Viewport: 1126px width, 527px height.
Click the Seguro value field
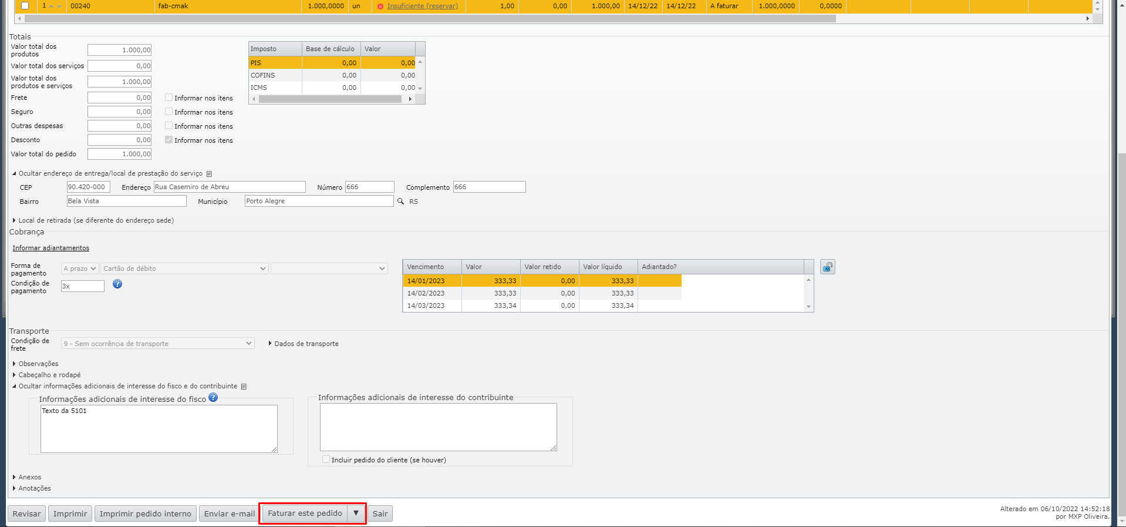[120, 112]
